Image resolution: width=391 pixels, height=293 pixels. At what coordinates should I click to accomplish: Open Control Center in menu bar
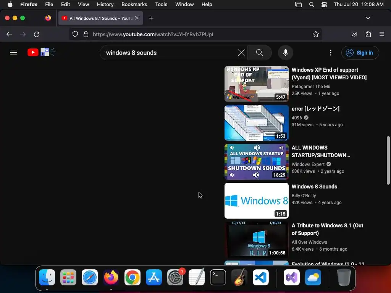point(324,4)
